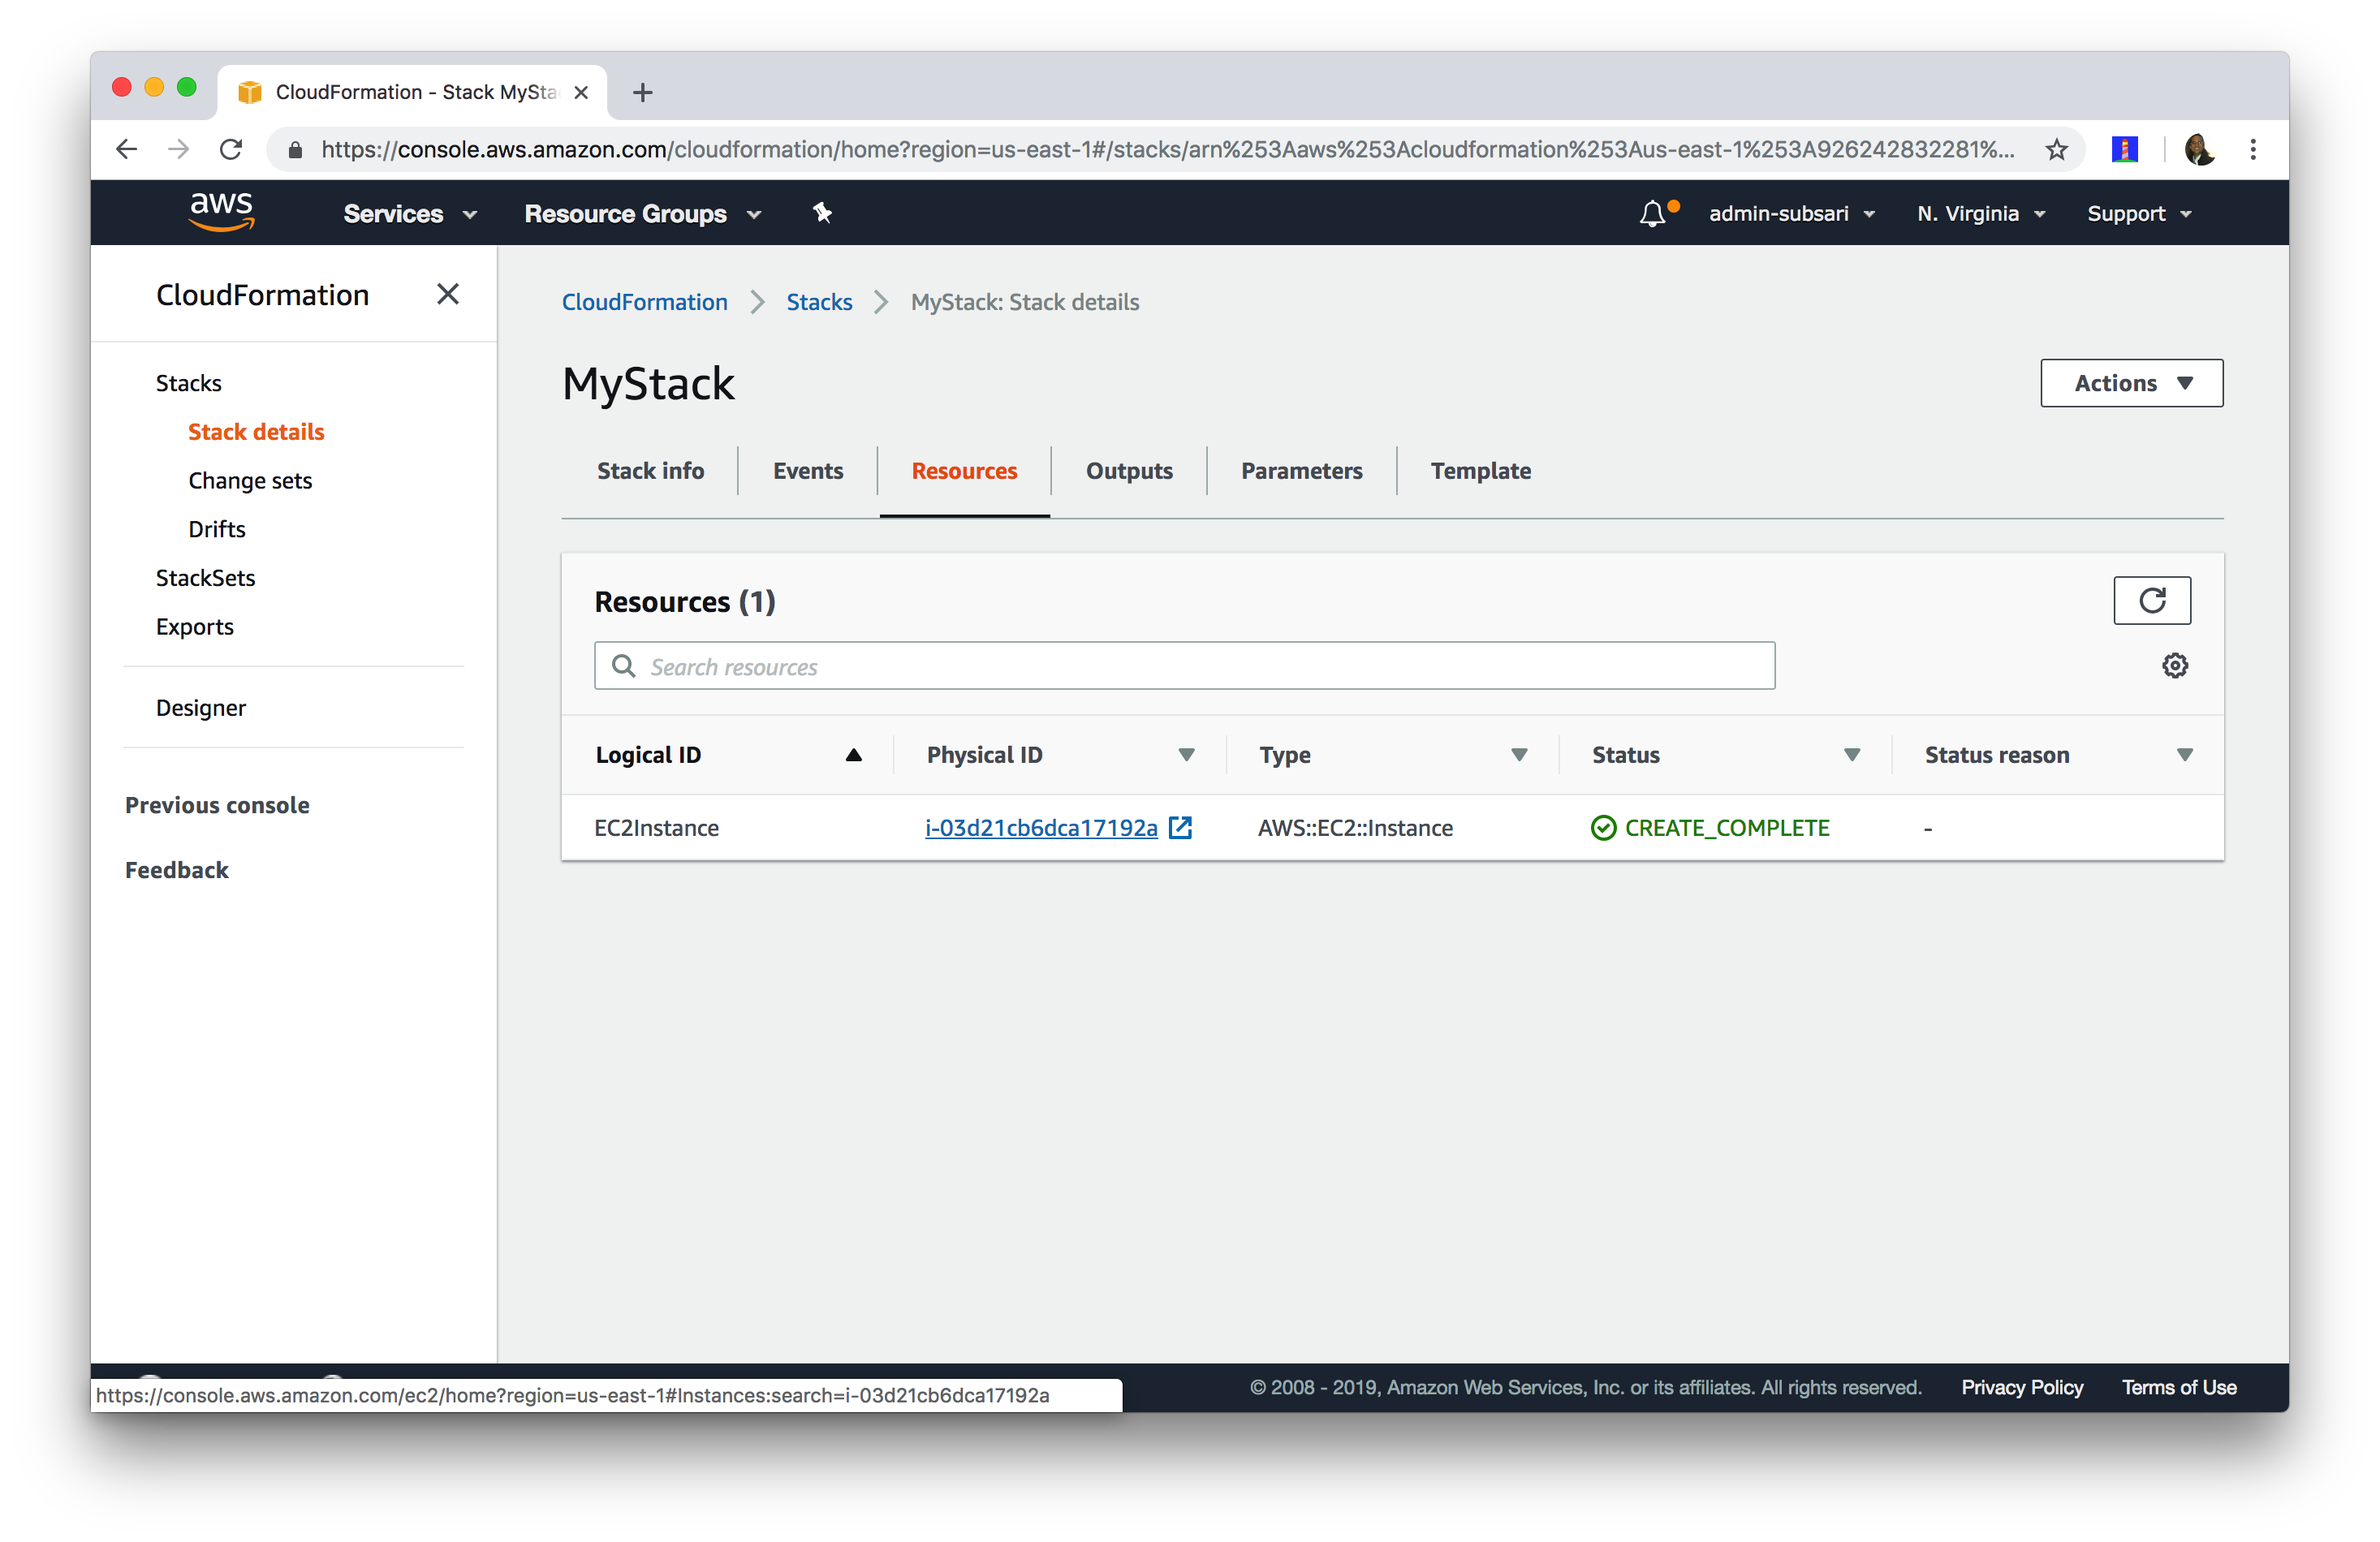Expand N. Virginia region selector
This screenshot has width=2380, height=1542.
[x=1980, y=214]
